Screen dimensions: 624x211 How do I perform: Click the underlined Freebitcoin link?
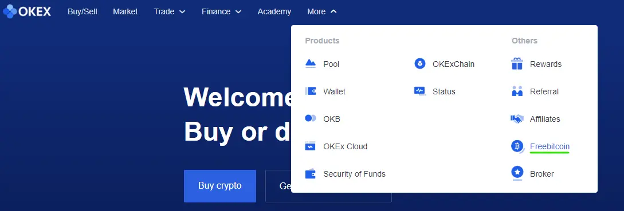pyautogui.click(x=550, y=146)
